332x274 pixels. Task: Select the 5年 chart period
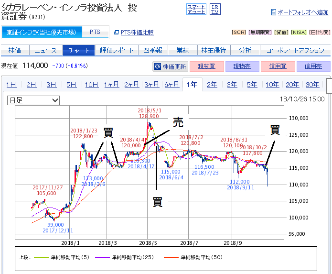[x=252, y=85]
